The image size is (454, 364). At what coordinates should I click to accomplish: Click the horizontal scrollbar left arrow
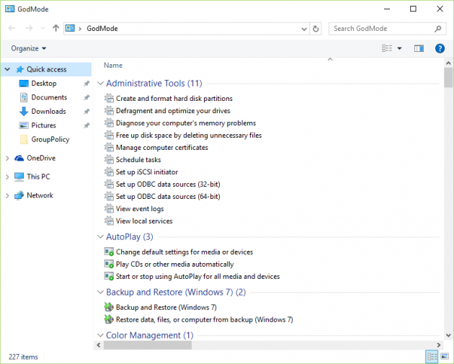(99, 345)
